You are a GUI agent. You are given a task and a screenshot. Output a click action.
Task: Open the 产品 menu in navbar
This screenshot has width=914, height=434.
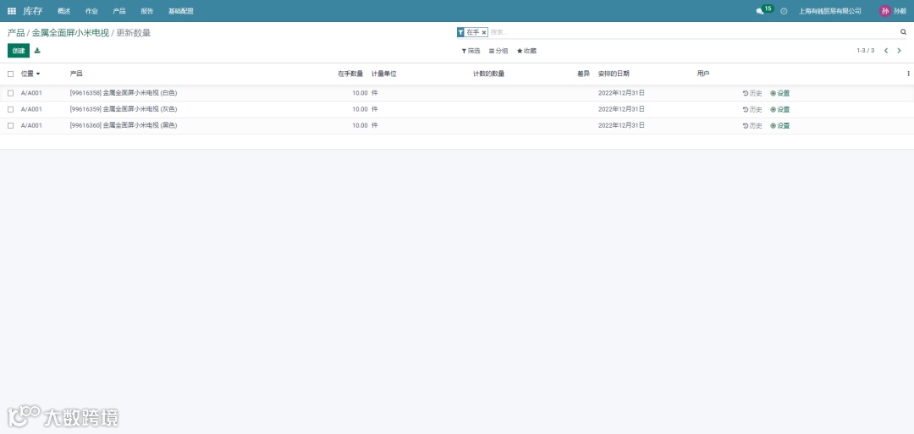119,11
